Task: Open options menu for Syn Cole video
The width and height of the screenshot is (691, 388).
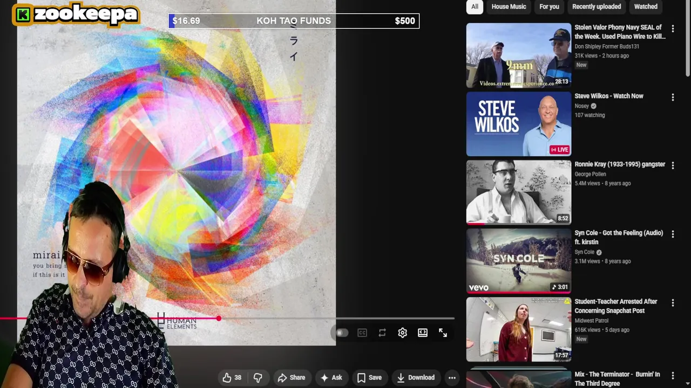Action: point(673,234)
